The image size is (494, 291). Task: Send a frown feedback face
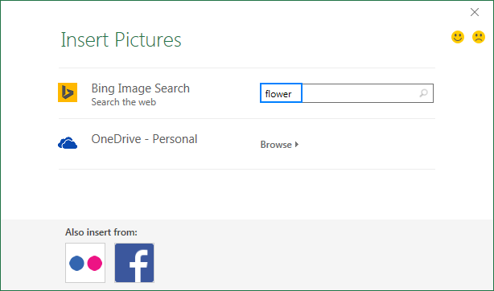(x=478, y=37)
